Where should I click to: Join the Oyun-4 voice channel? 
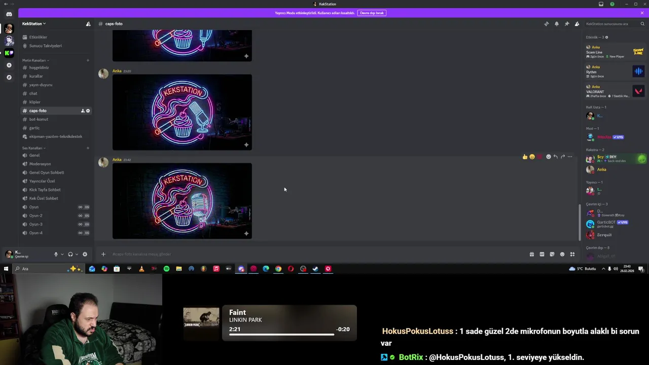tap(56, 233)
